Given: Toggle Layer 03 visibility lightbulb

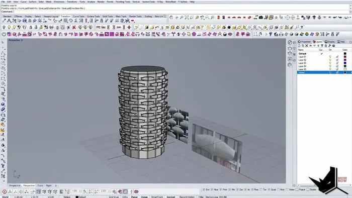Looking at the screenshot, I should point(330,63).
